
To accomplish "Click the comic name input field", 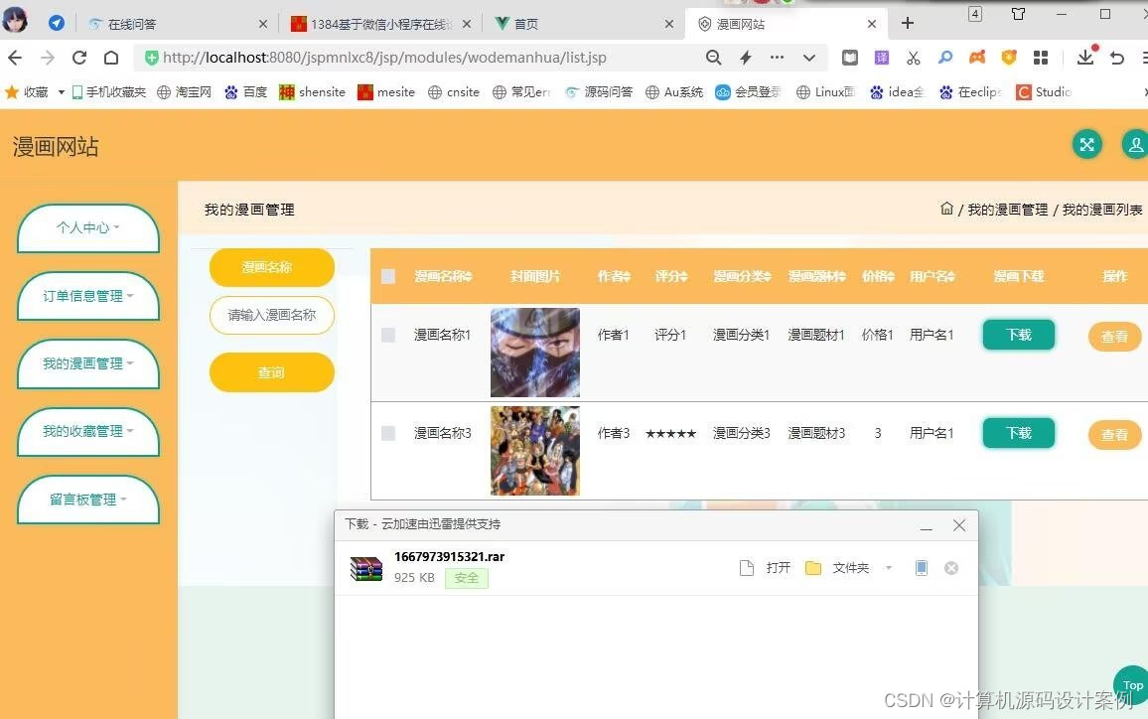I will coord(271,315).
